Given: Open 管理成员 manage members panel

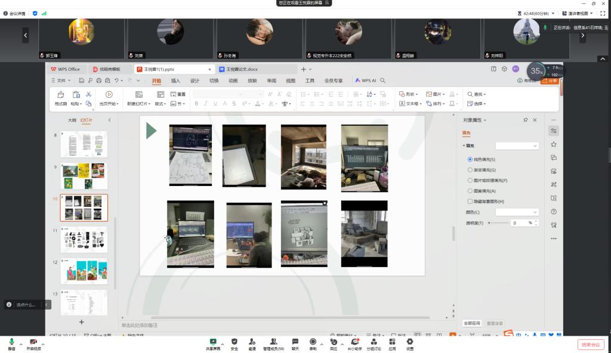Looking at the screenshot, I should [x=273, y=342].
